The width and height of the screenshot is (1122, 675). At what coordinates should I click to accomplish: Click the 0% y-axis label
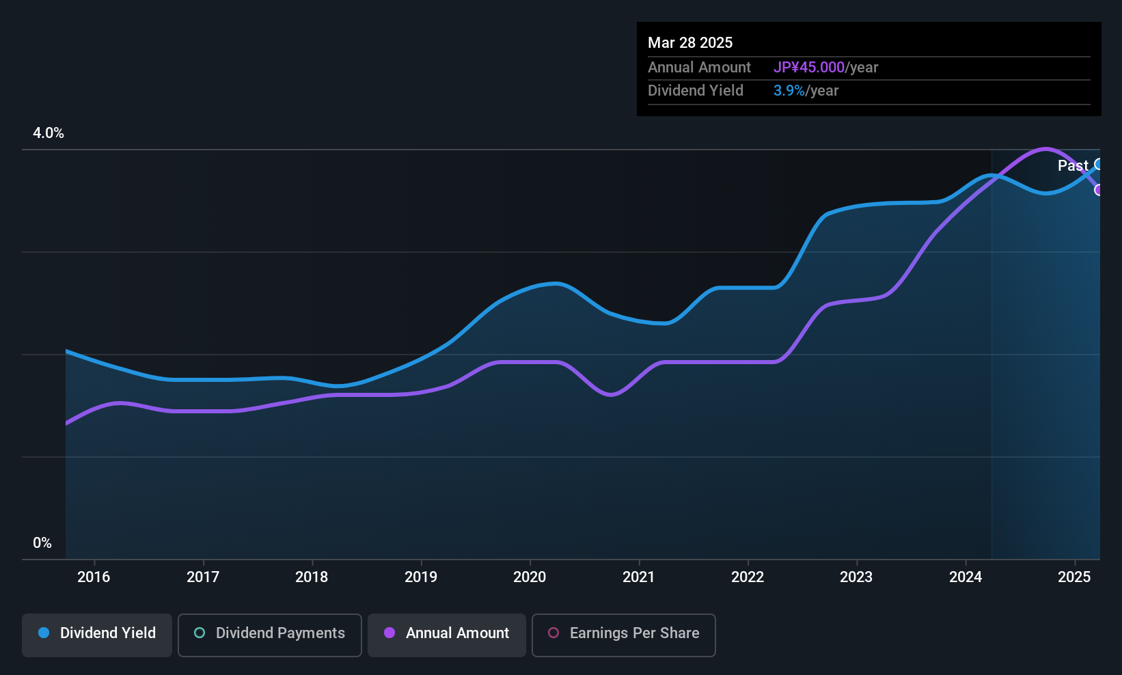click(42, 543)
